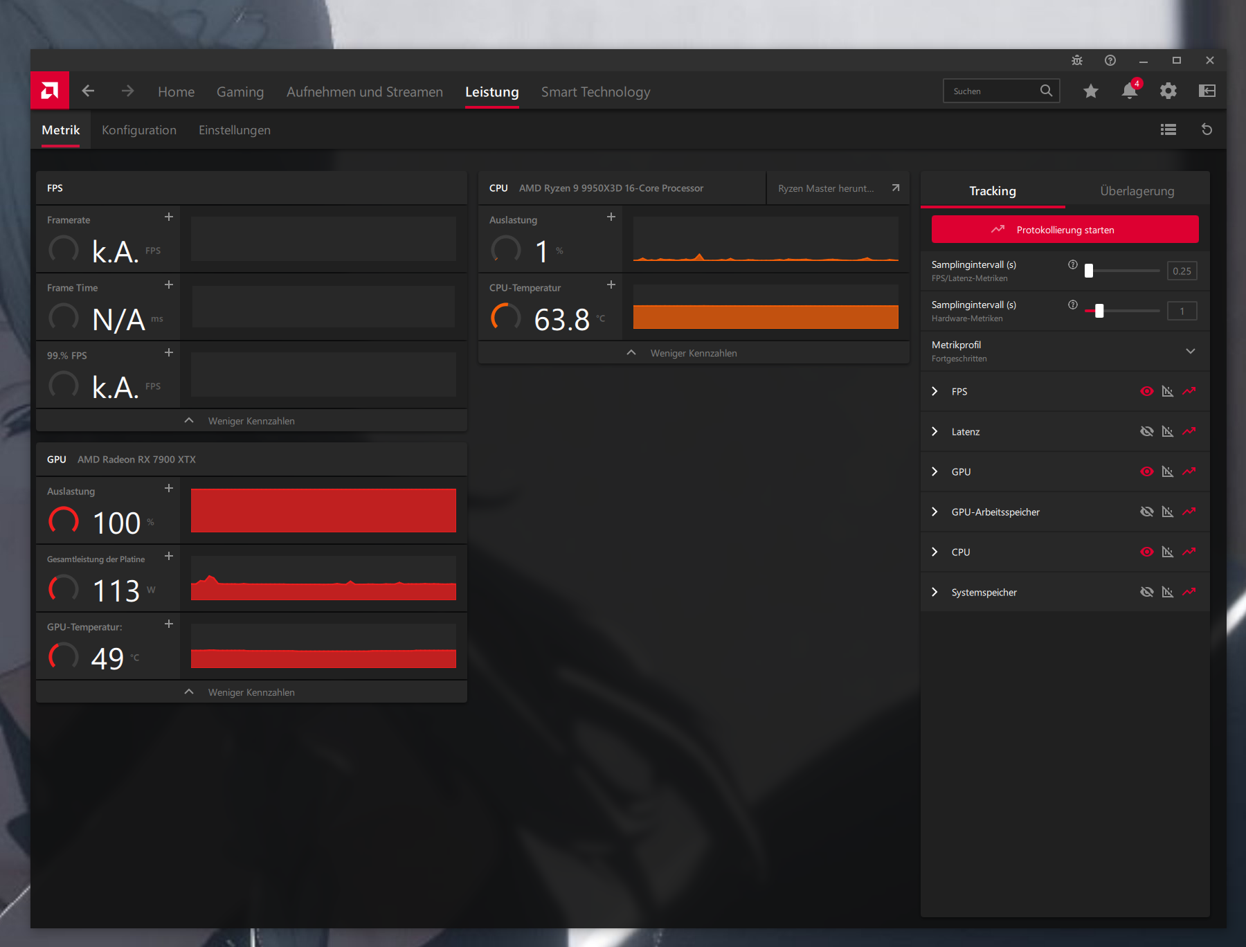1246x947 pixels.
Task: Collapse GPU panel via Weniger Kennzahlen
Action: (251, 692)
